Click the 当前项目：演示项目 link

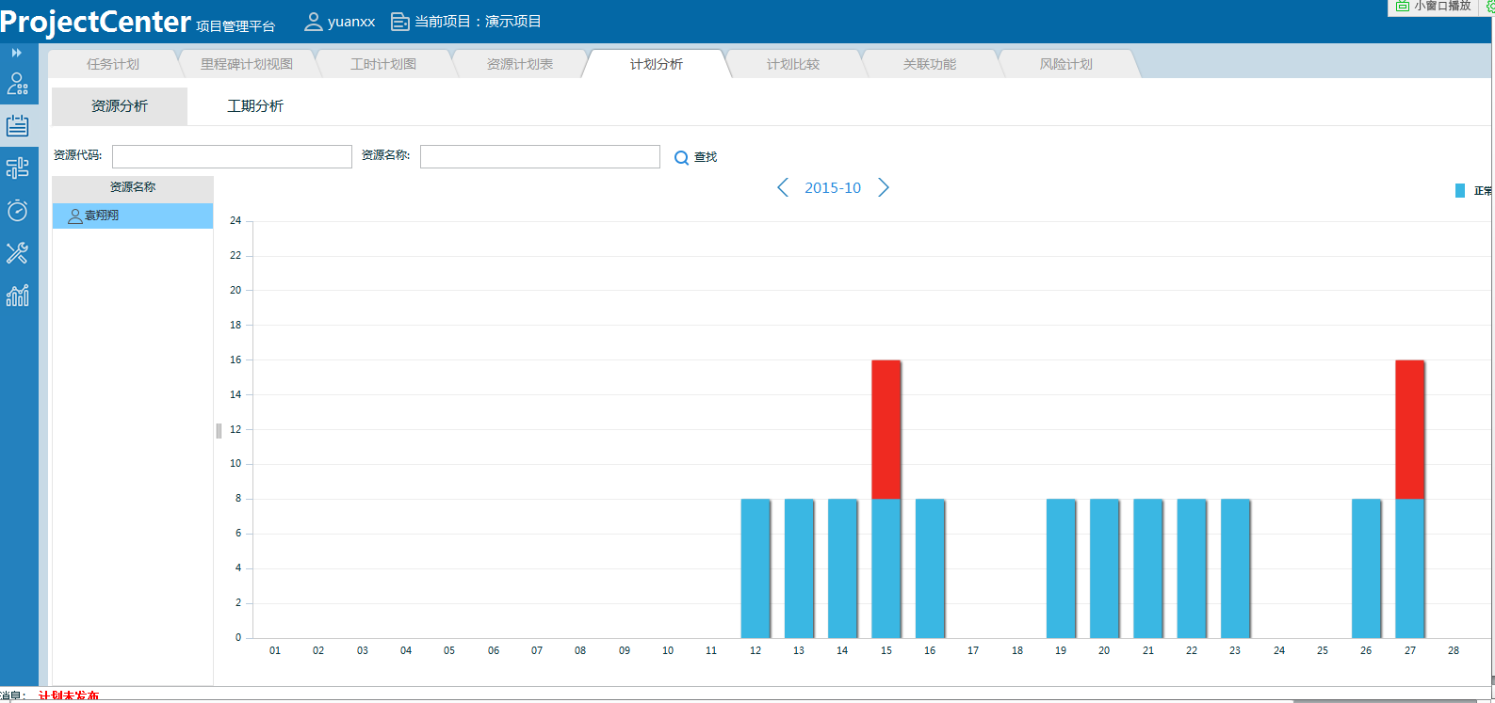(x=467, y=22)
